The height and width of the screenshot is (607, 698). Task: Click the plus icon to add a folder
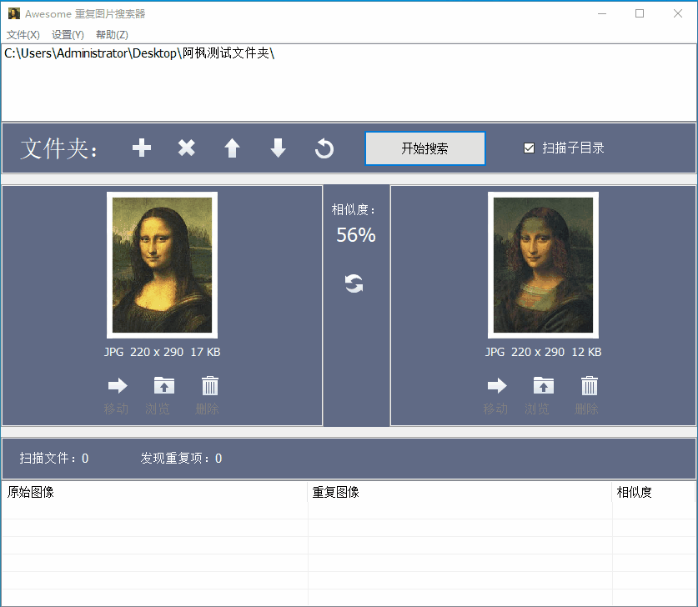[142, 148]
